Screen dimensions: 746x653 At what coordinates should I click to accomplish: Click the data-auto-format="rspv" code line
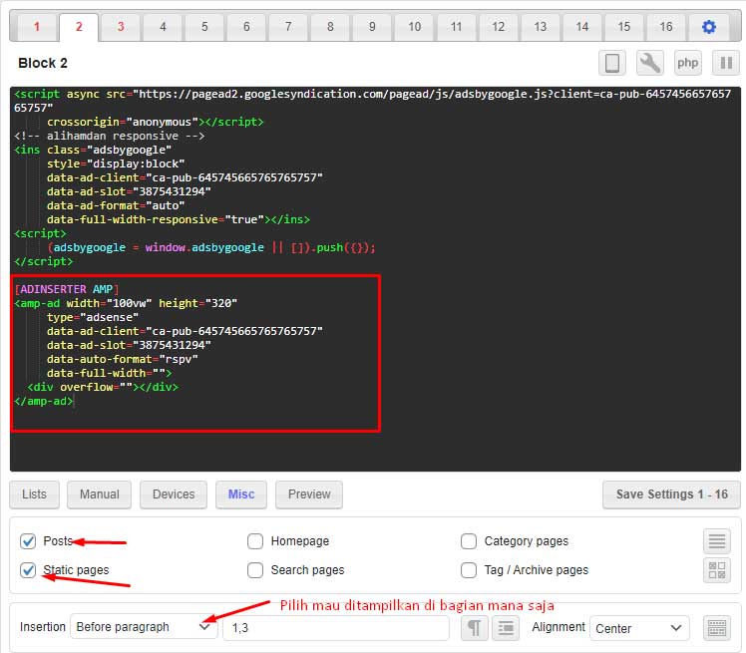pos(123,359)
